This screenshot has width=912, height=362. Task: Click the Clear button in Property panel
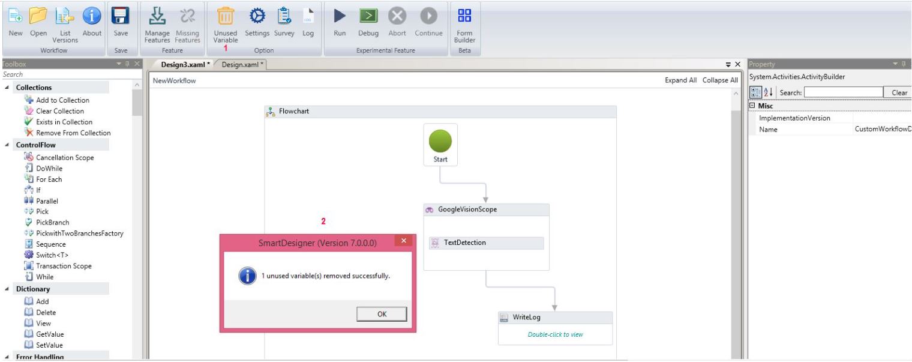(898, 93)
